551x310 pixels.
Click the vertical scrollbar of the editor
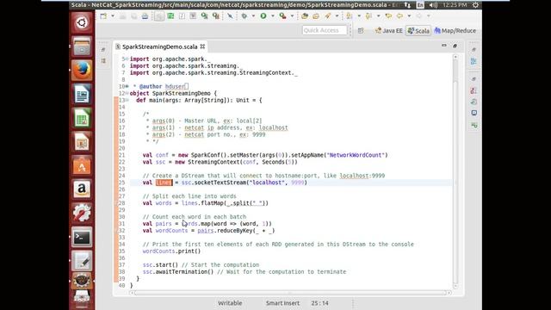tap(455, 171)
